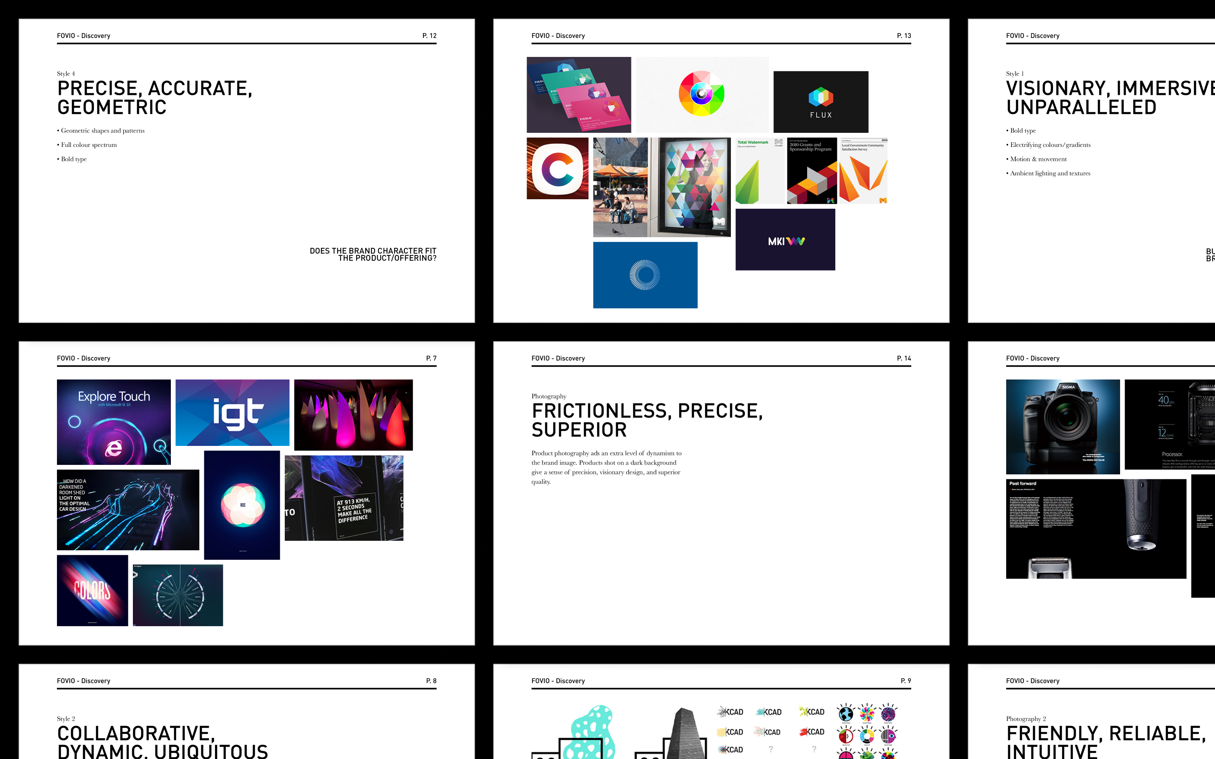Select the igt logo image

point(232,413)
